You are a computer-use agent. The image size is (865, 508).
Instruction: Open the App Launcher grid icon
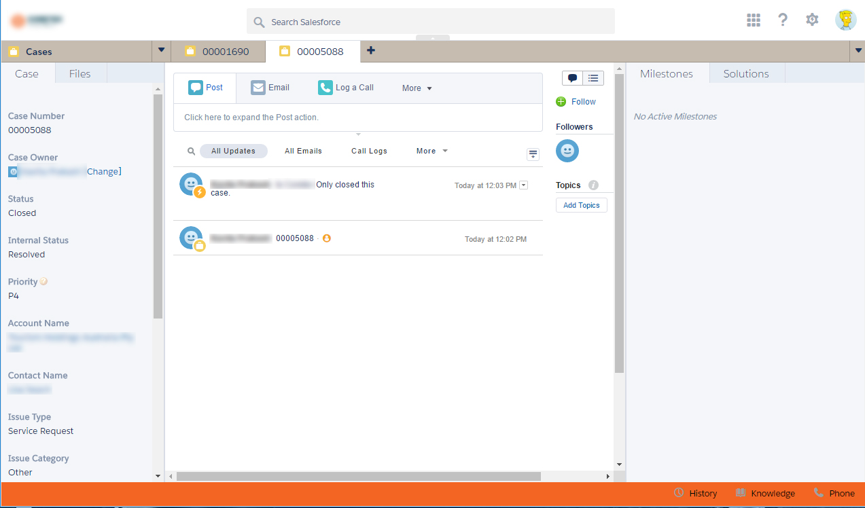click(753, 20)
